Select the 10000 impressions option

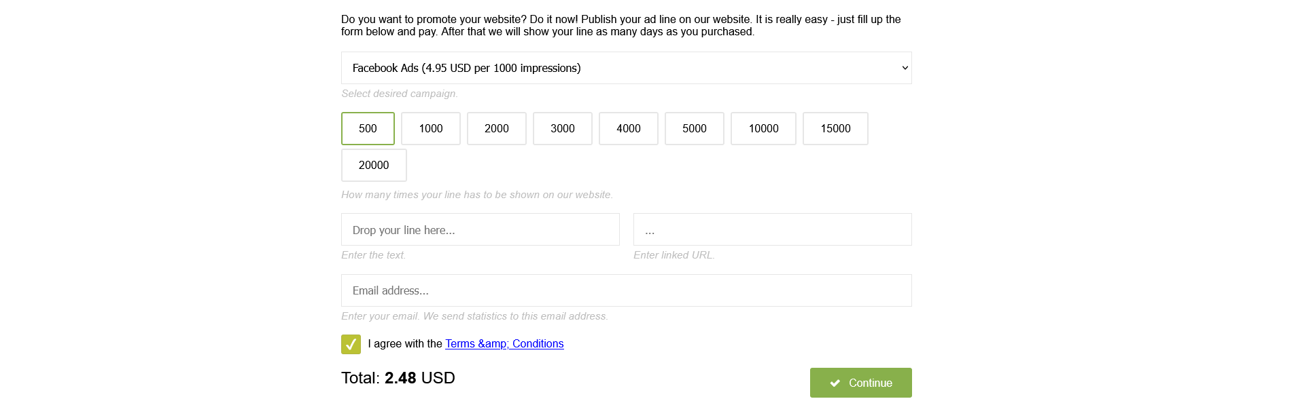click(763, 128)
